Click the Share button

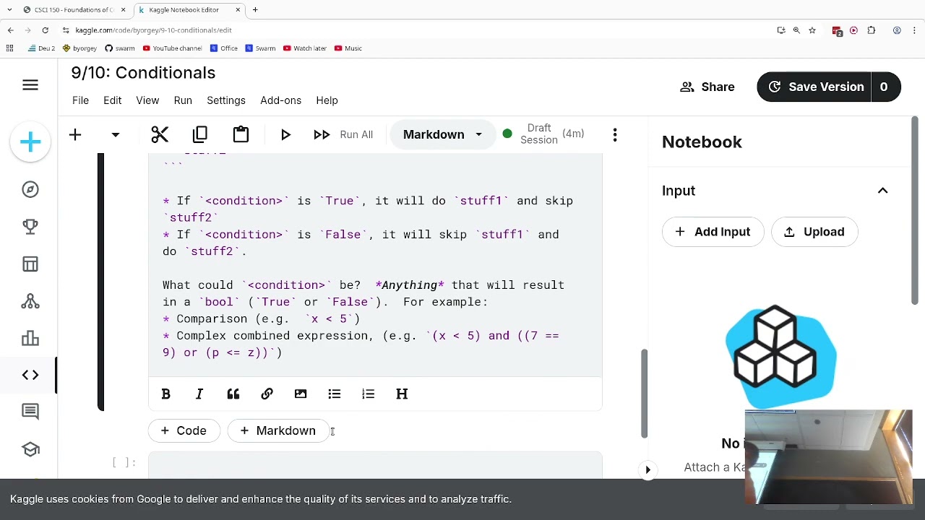[707, 87]
